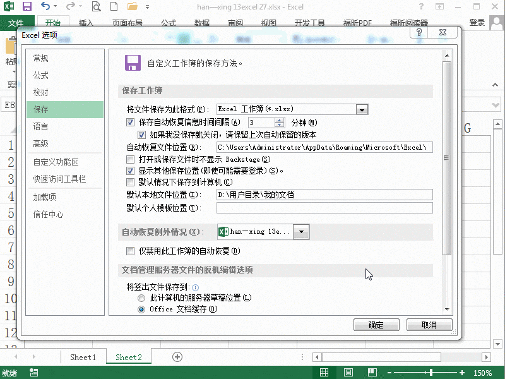This screenshot has width=505, height=379.
Task: Click the Open folder icon on Quick Access Toolbar
Action: [x=133, y=6]
